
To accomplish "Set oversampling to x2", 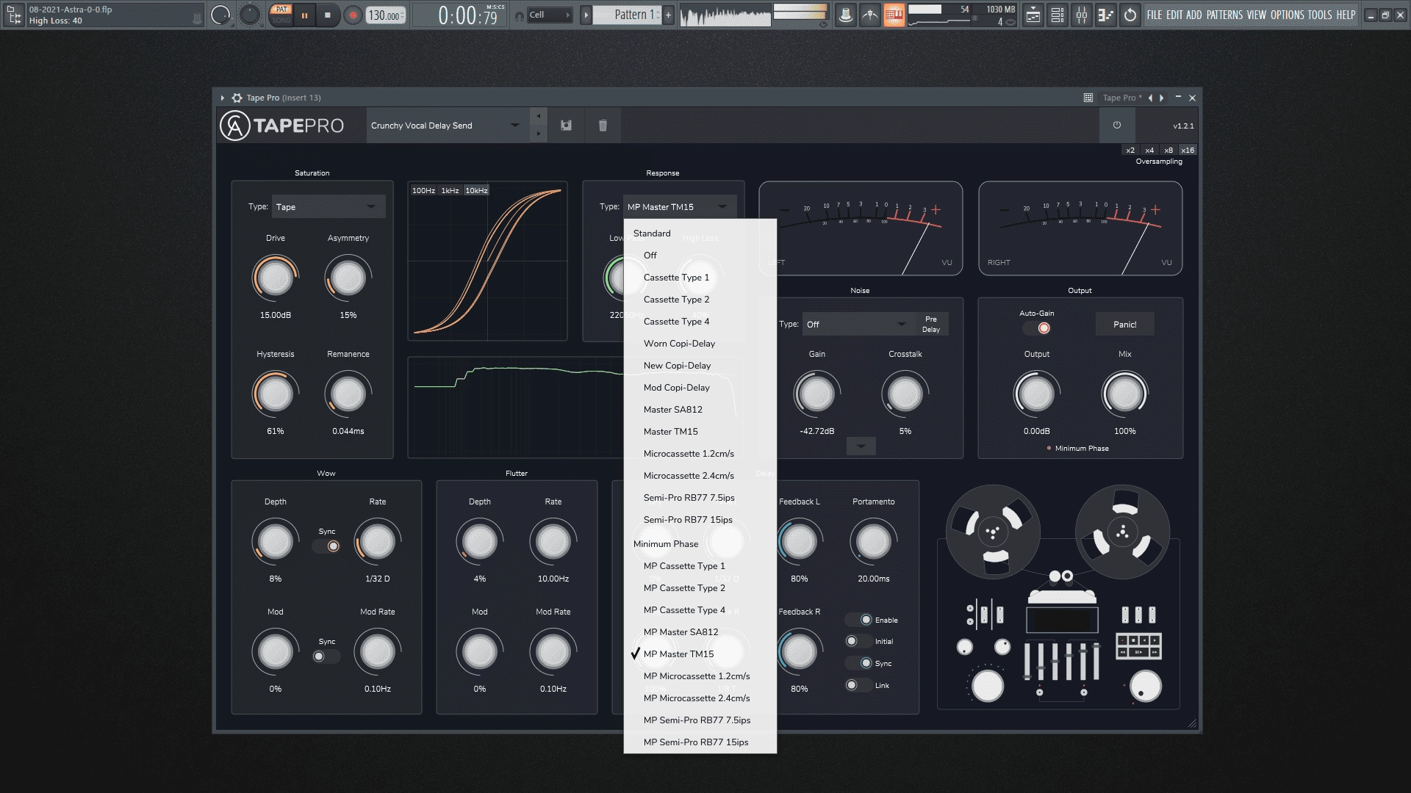I will [x=1130, y=150].
